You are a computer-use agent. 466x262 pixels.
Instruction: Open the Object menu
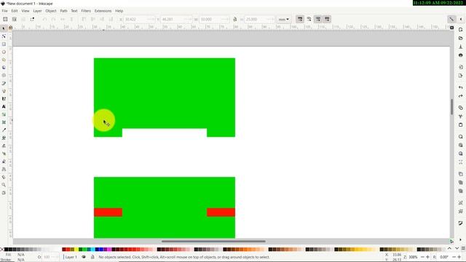51,11
